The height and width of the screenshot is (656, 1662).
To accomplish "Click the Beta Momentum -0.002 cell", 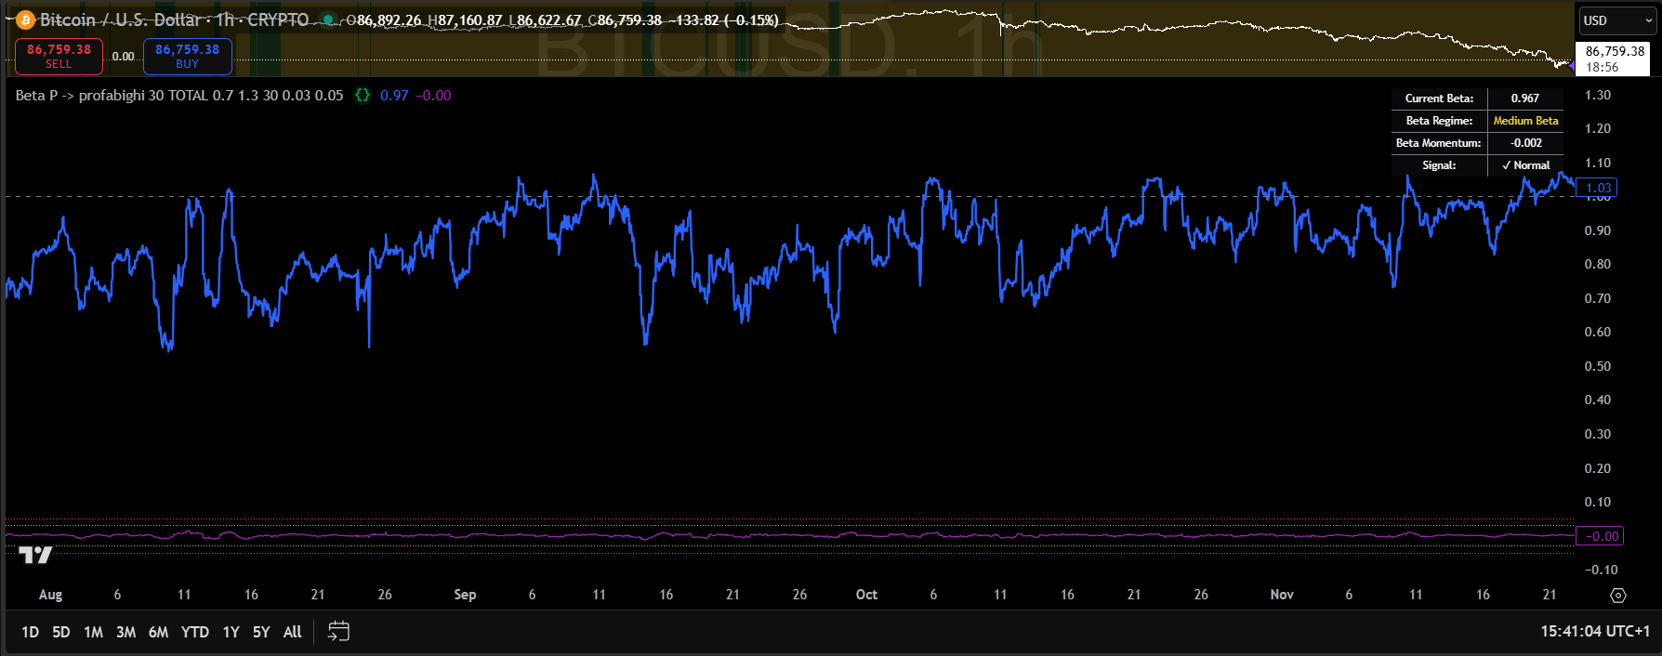I will (1525, 143).
